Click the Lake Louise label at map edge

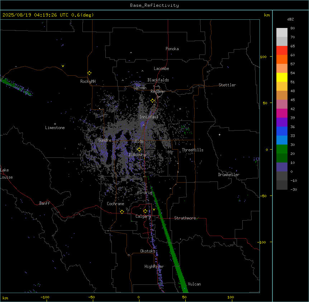click(6, 174)
